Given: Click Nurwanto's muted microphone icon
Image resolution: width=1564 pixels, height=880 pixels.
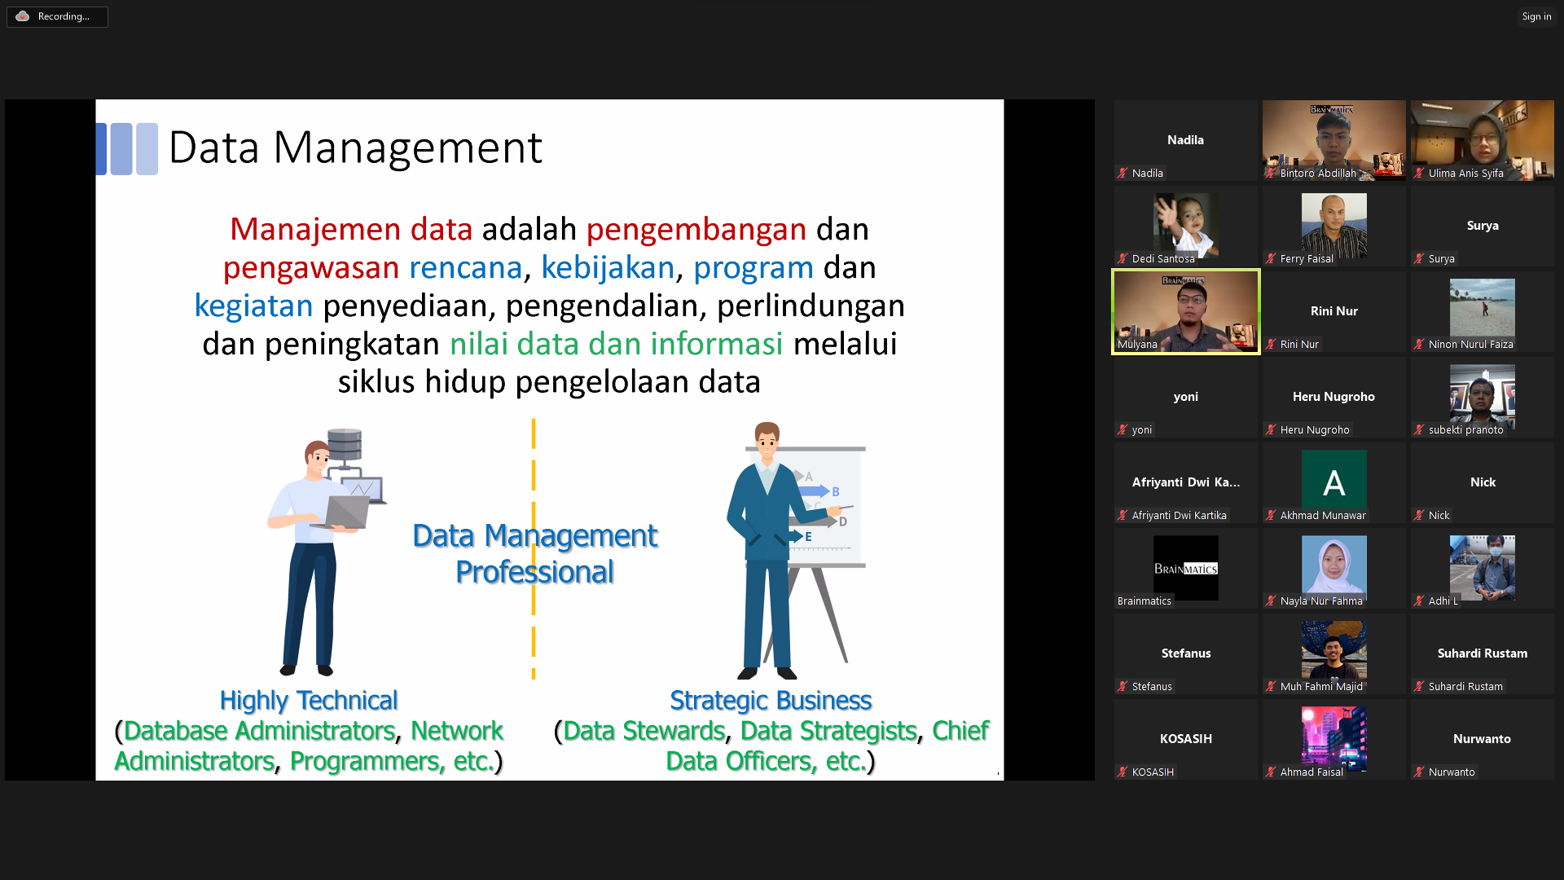Looking at the screenshot, I should (1419, 772).
